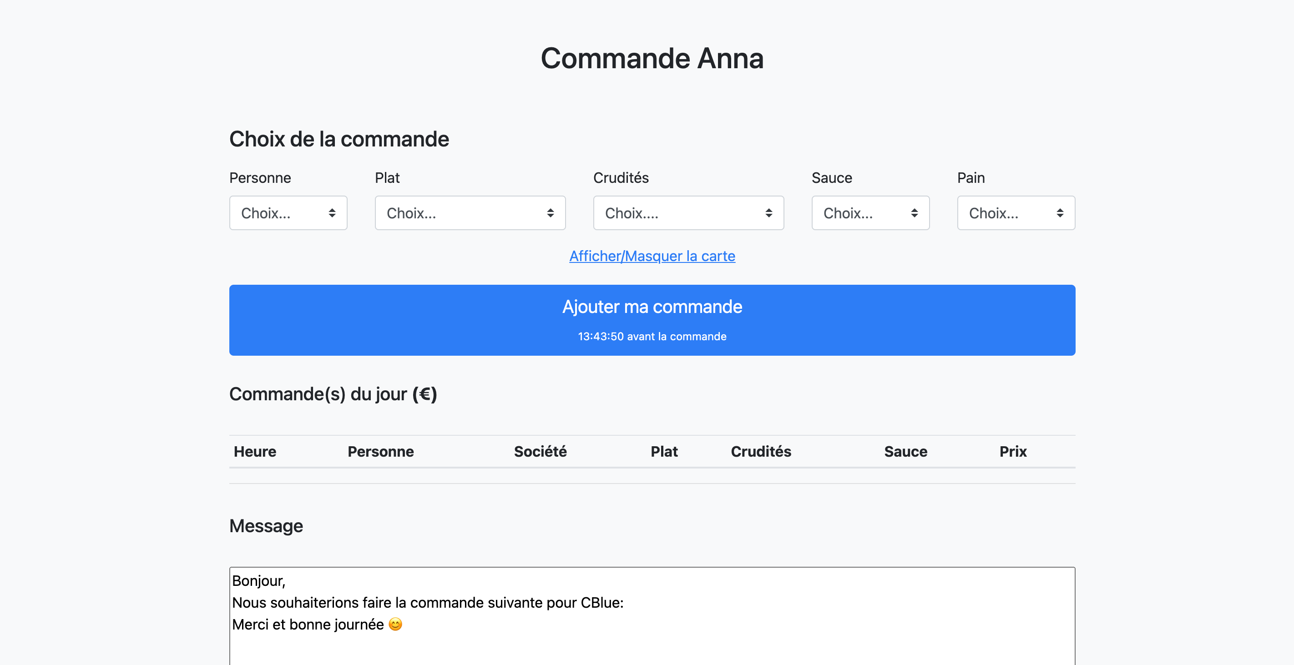Screen dimensions: 1294x665
Task: Select the Société column header
Action: coord(540,452)
